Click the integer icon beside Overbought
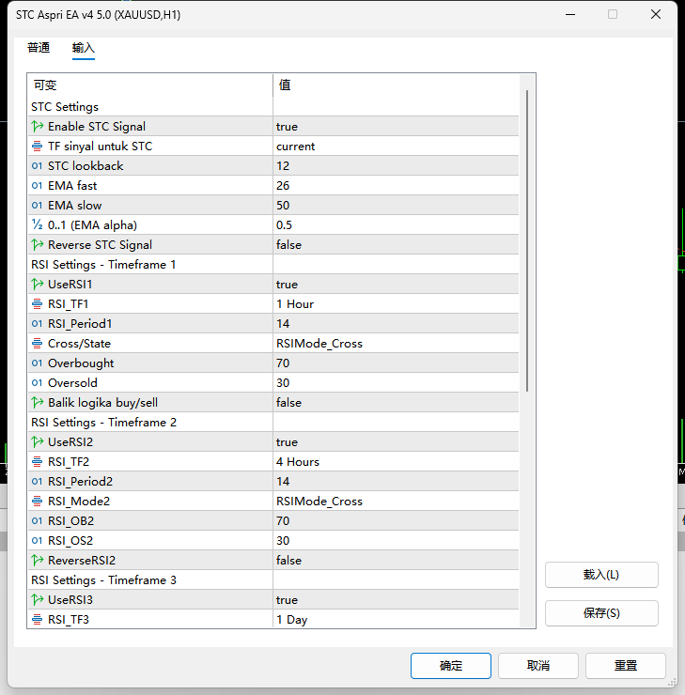This screenshot has height=695, width=685. [38, 363]
